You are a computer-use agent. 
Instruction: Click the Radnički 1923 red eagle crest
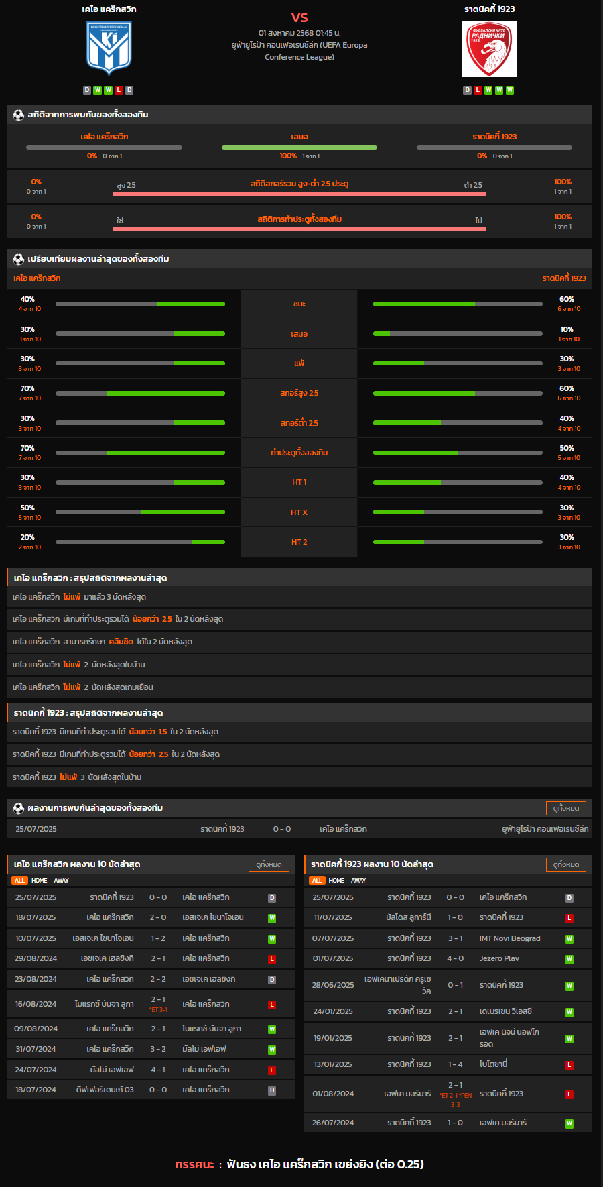[x=489, y=49]
